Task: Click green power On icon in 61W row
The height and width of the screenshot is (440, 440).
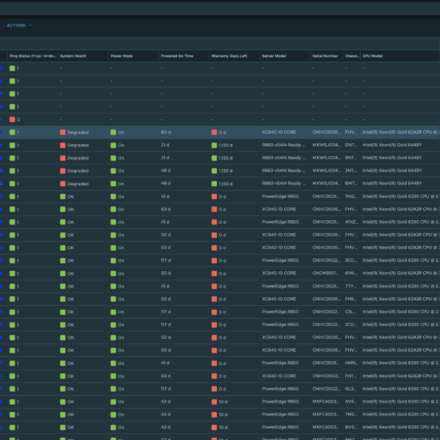Action: 113,273
